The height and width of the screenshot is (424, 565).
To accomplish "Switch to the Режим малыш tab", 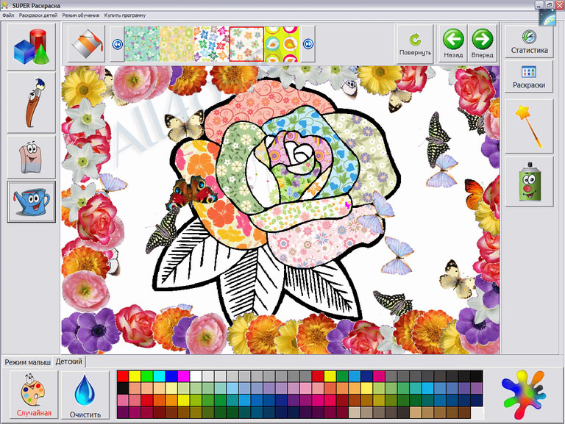I will point(27,362).
